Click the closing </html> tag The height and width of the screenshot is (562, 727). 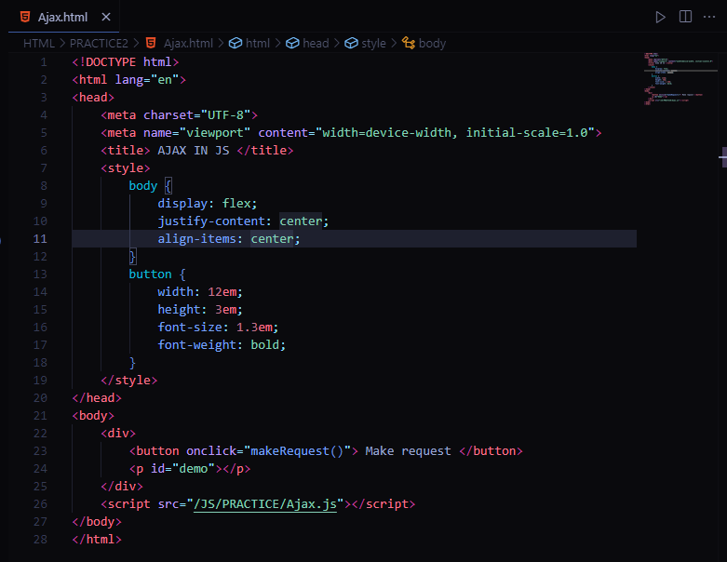point(97,540)
